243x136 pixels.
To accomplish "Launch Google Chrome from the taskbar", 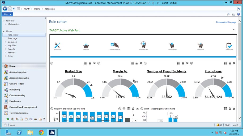I will [41, 132].
